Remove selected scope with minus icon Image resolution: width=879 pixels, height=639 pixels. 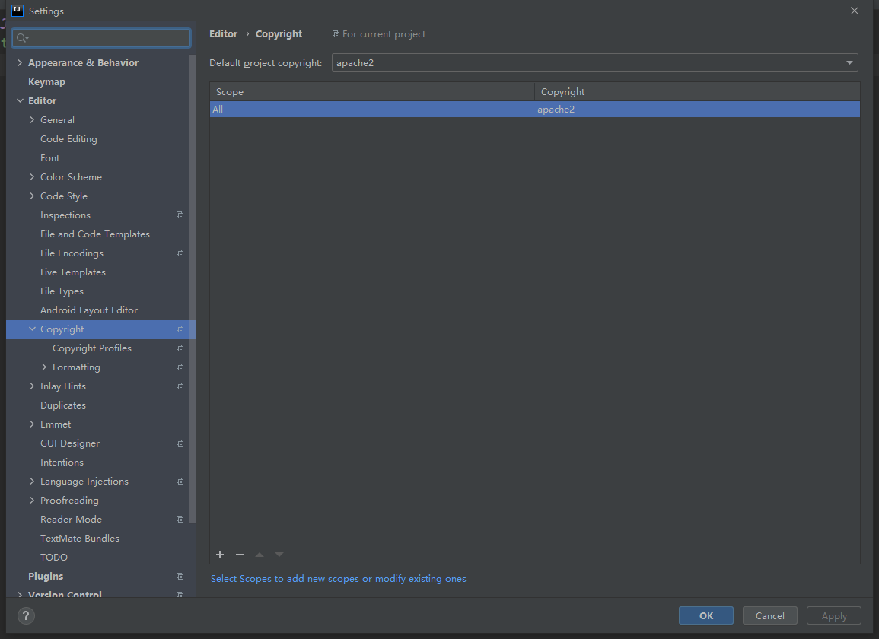[240, 555]
